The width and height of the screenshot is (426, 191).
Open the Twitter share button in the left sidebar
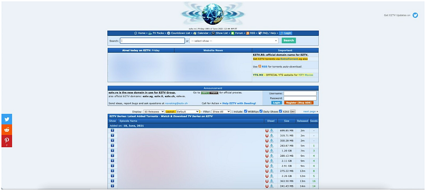[7, 119]
